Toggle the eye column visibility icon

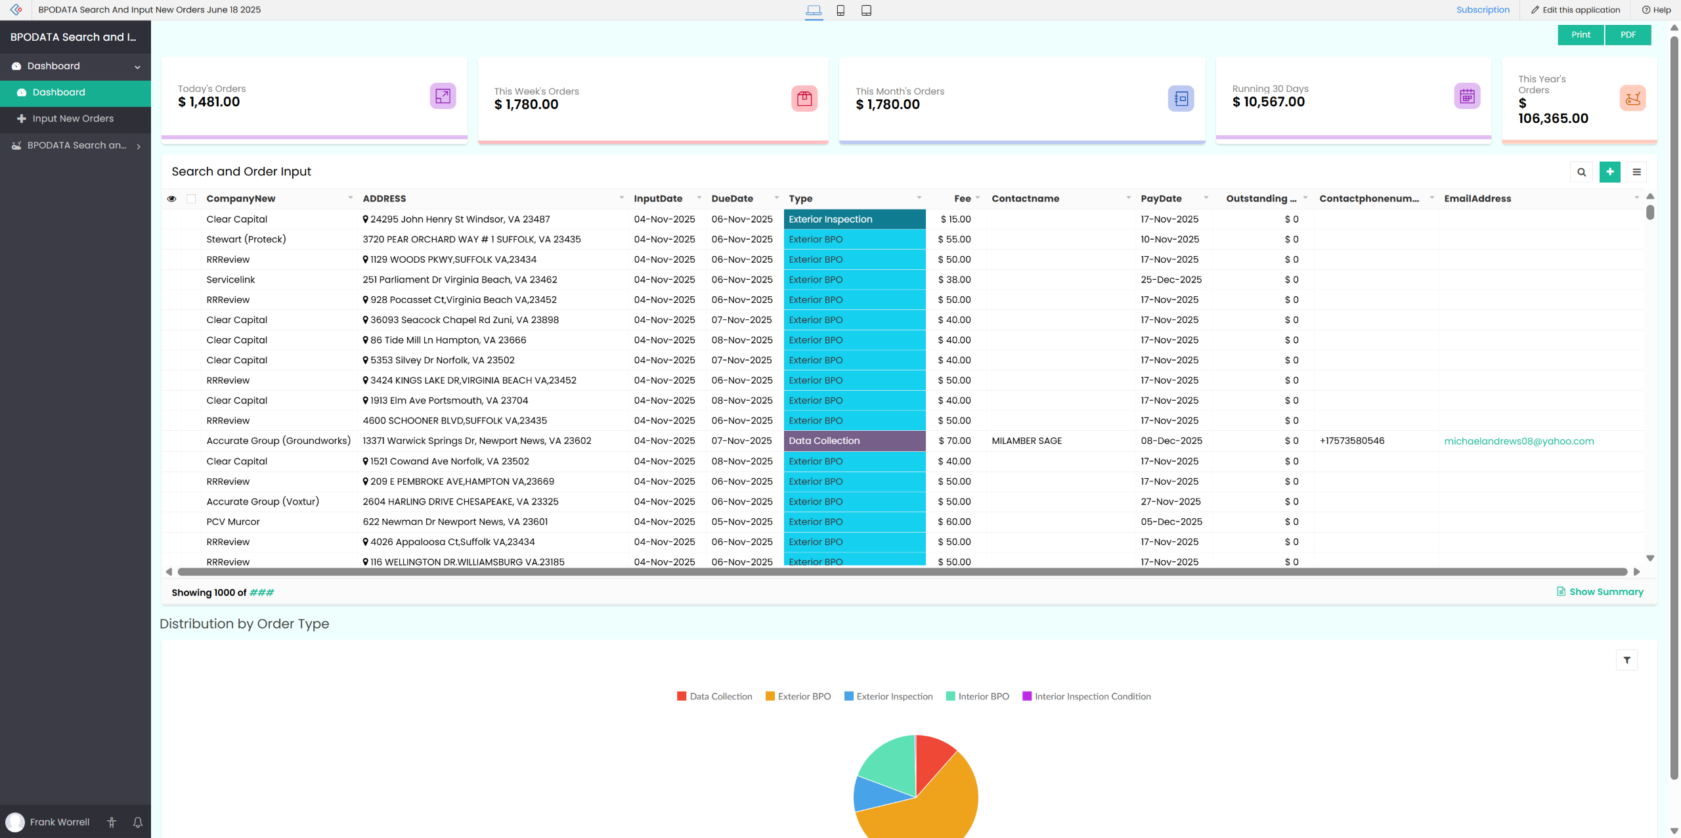pyautogui.click(x=171, y=199)
